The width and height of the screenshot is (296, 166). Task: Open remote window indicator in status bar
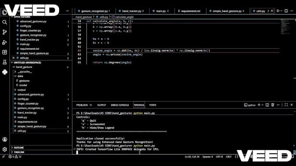(3, 156)
